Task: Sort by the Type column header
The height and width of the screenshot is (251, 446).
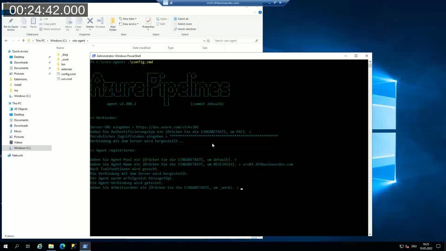Action: (171, 48)
